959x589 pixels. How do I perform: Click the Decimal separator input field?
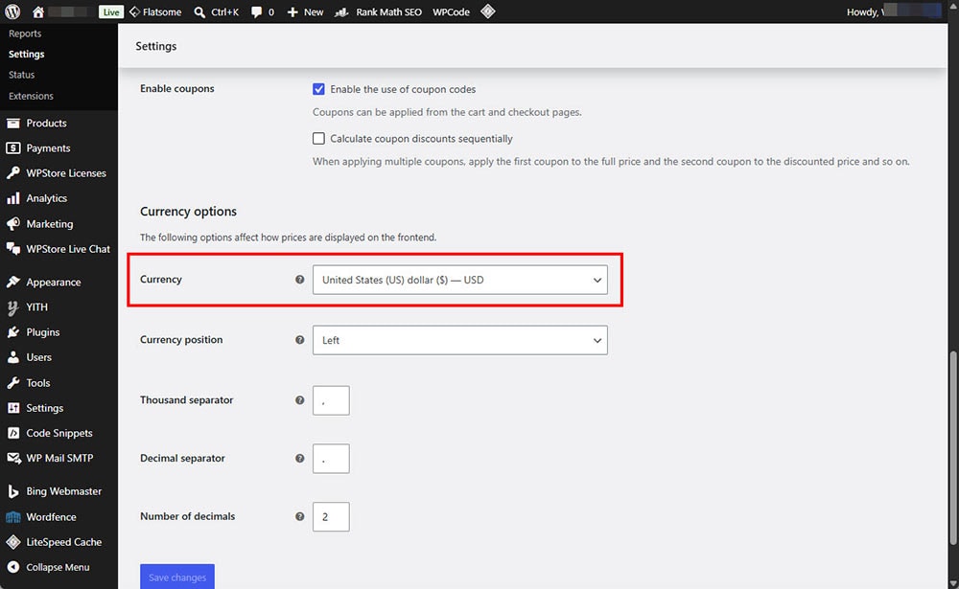[x=331, y=458]
